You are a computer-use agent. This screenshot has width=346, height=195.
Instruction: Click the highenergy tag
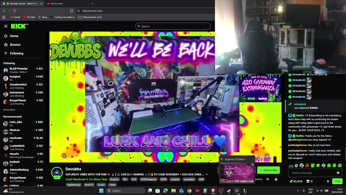[x=74, y=185]
